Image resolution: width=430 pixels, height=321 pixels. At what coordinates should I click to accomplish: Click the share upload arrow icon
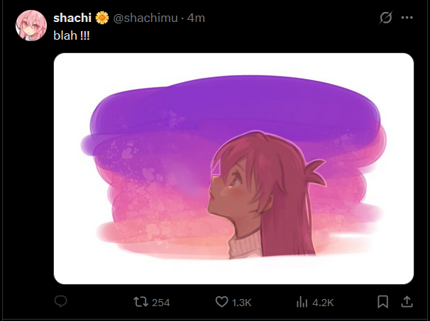point(407,302)
